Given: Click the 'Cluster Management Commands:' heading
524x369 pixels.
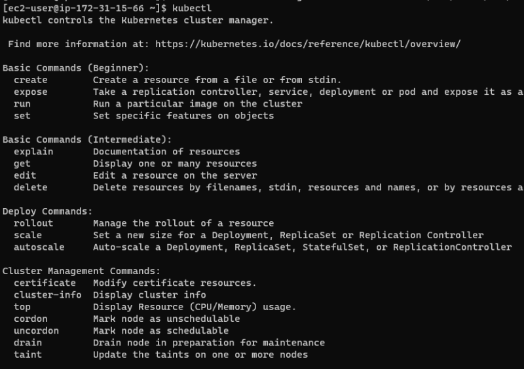Looking at the screenshot, I should click(x=81, y=270).
